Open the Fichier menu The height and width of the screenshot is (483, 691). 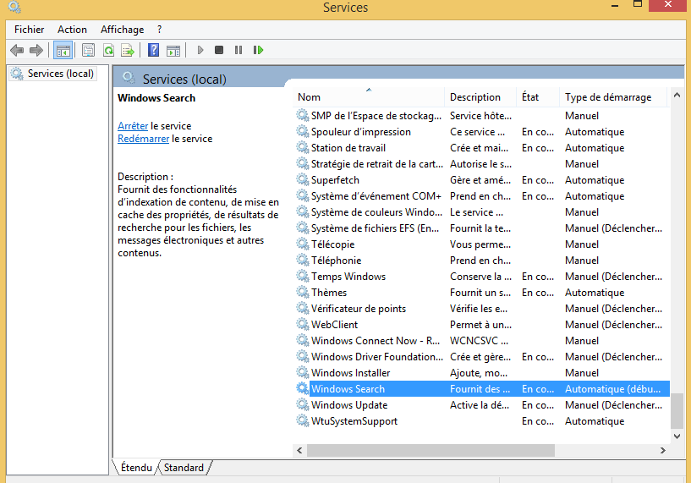(x=29, y=30)
